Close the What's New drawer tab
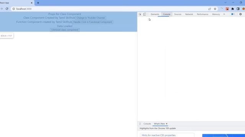Image resolution: width=245 pixels, height=137 pixels. pos(167,124)
